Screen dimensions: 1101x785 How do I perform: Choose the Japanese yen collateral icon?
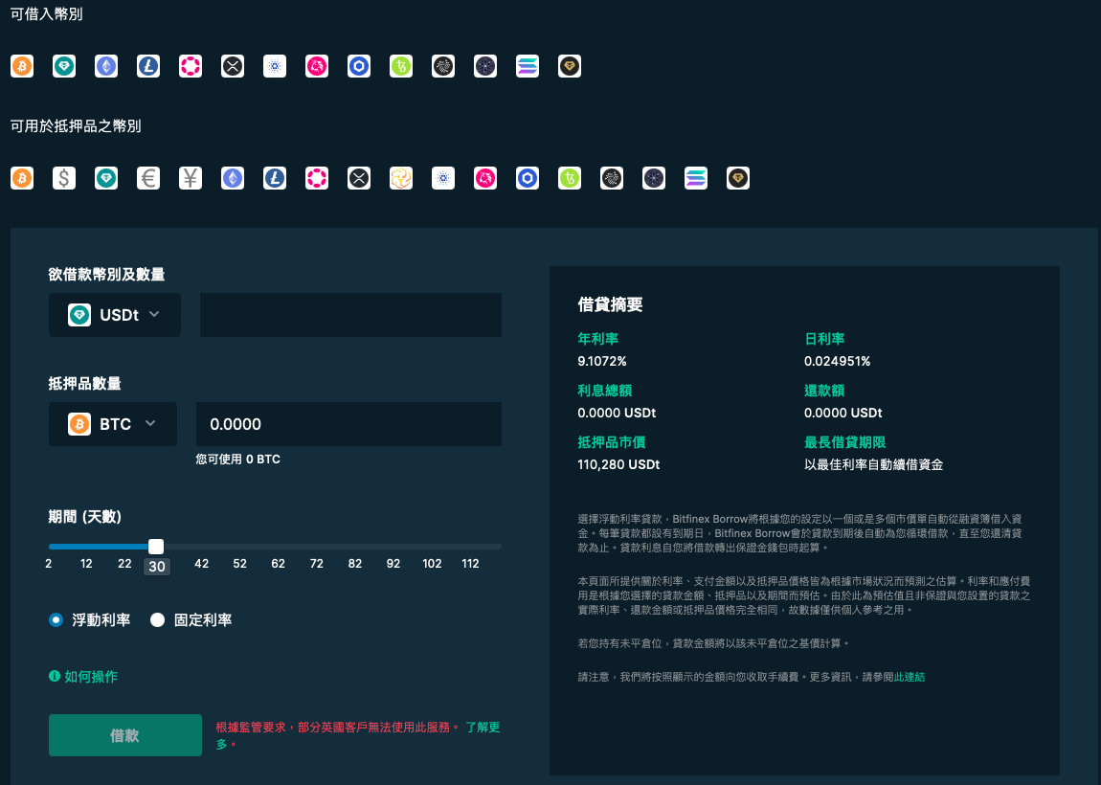coord(191,178)
